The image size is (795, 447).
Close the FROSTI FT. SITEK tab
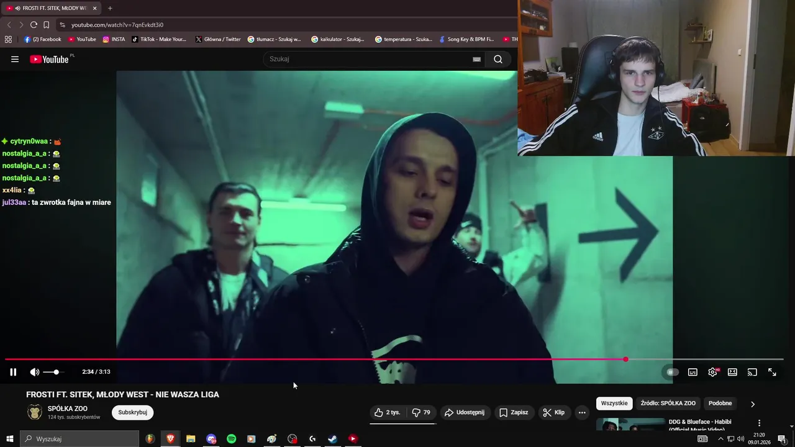pyautogui.click(x=94, y=8)
